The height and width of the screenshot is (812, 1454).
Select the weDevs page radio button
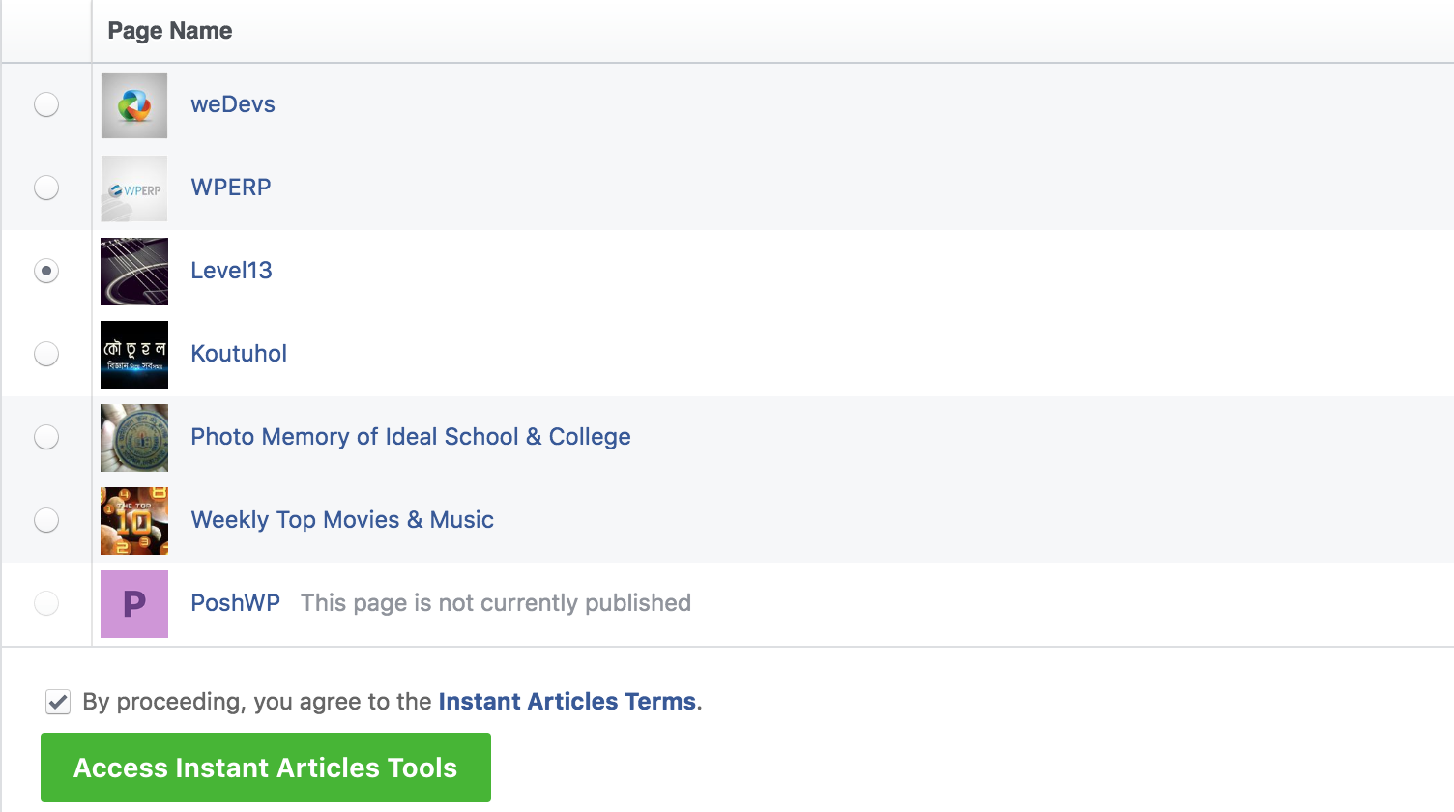point(46,104)
